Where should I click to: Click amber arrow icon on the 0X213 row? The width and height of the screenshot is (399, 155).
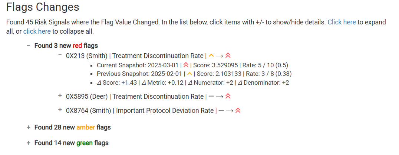211,55
